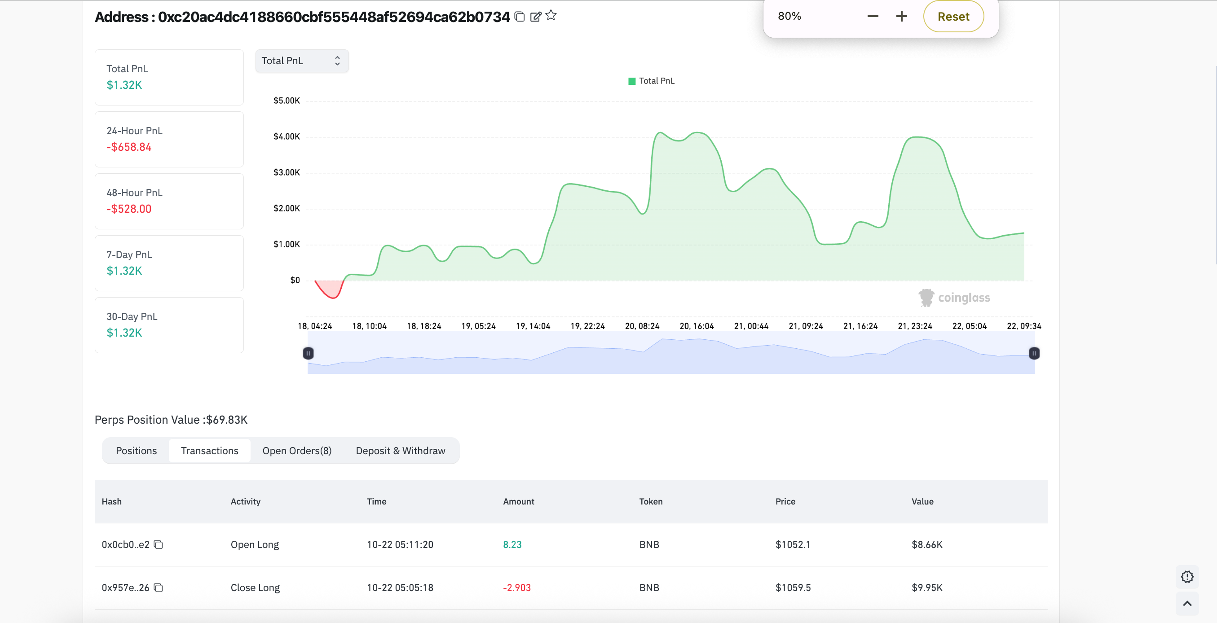
Task: Click the Perps Position Value text
Action: (171, 420)
